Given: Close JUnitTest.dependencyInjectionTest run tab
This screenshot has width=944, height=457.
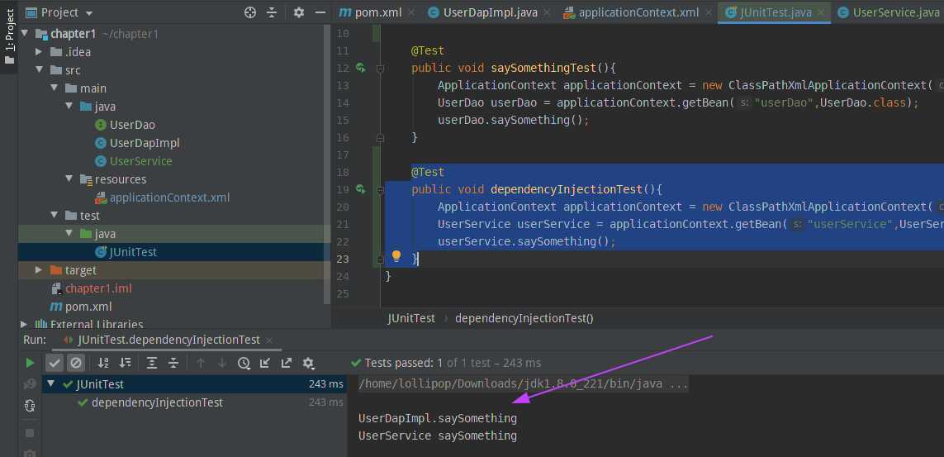Looking at the screenshot, I should [x=269, y=340].
